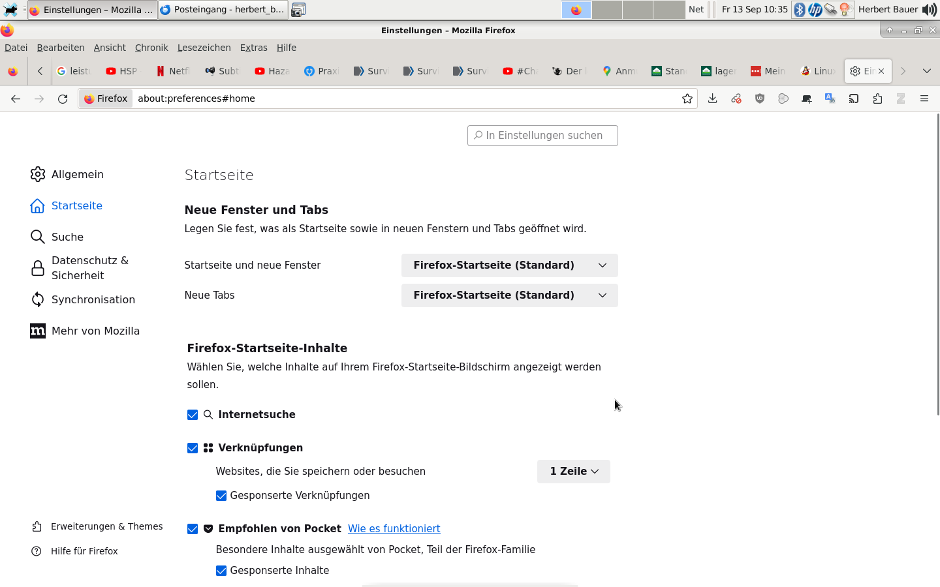Open the Extensions puzzle piece menu
Image resolution: width=940 pixels, height=587 pixels.
(877, 98)
